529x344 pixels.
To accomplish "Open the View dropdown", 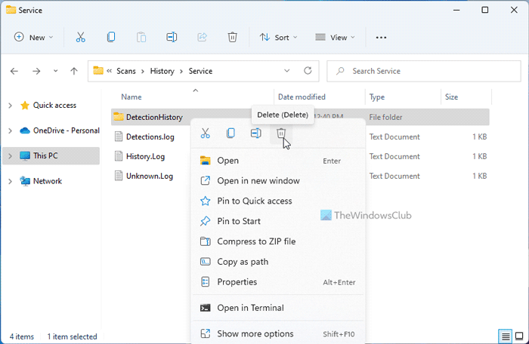I will [335, 38].
